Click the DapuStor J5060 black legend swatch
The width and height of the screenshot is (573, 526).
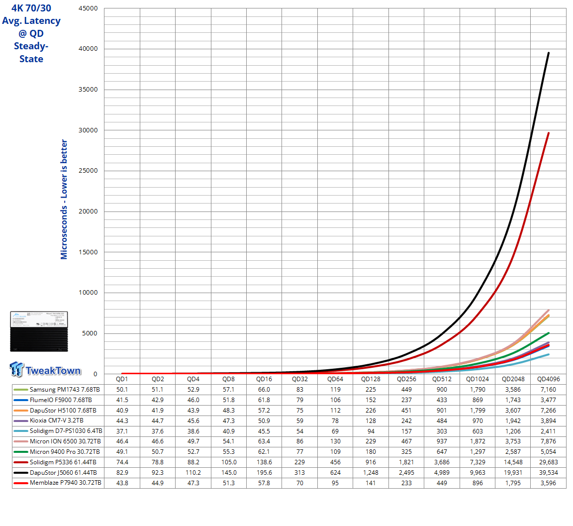[x=20, y=473]
